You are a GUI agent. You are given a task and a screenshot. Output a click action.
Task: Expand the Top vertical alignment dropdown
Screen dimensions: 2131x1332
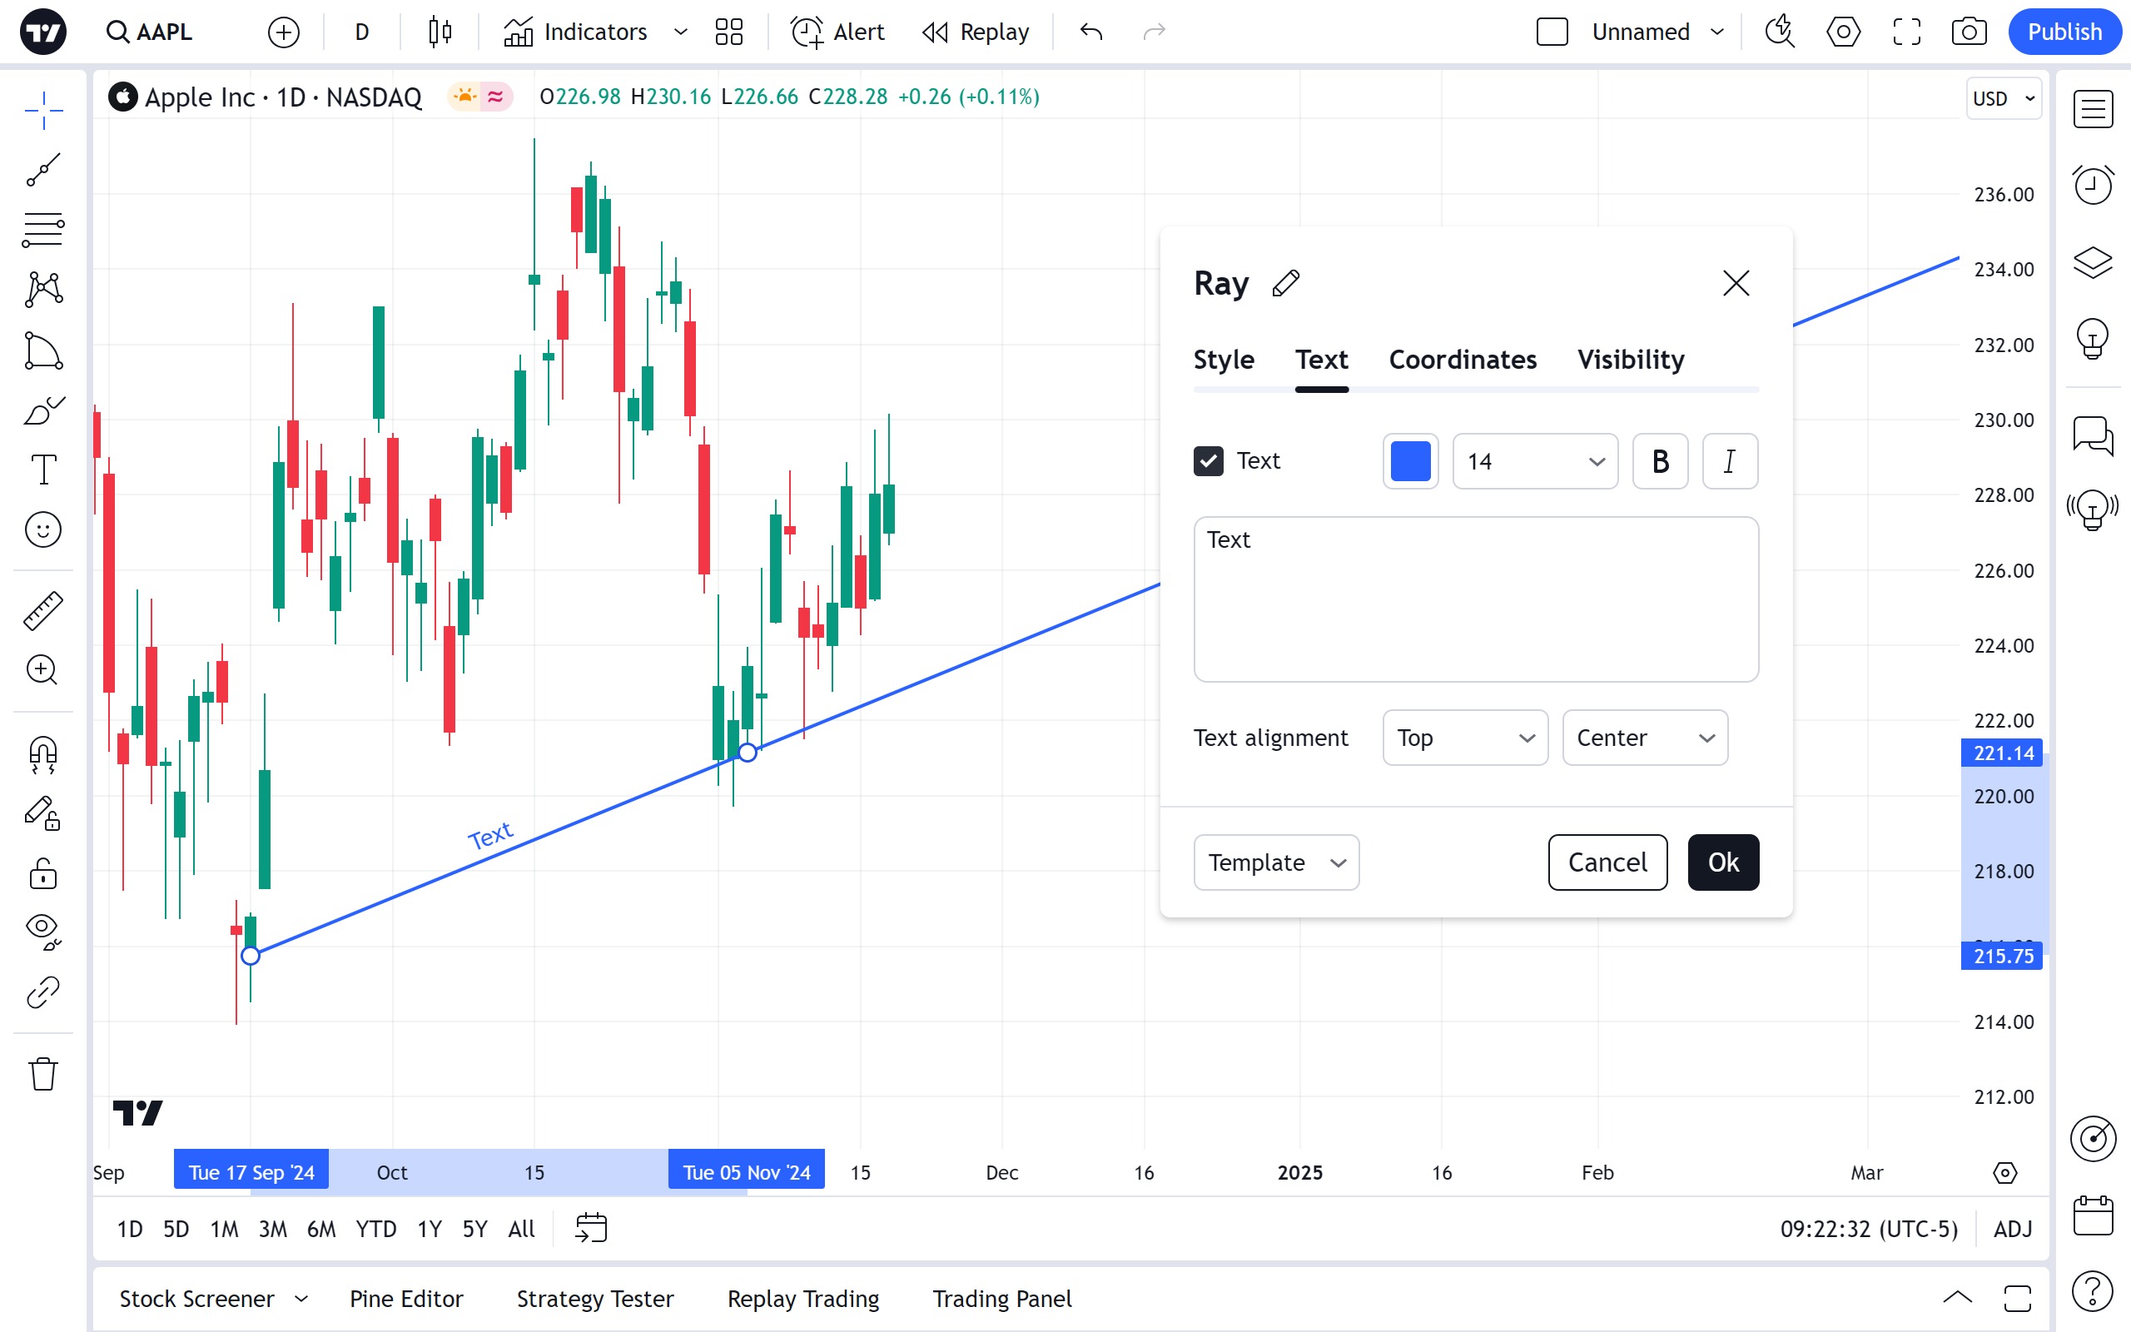[1464, 738]
